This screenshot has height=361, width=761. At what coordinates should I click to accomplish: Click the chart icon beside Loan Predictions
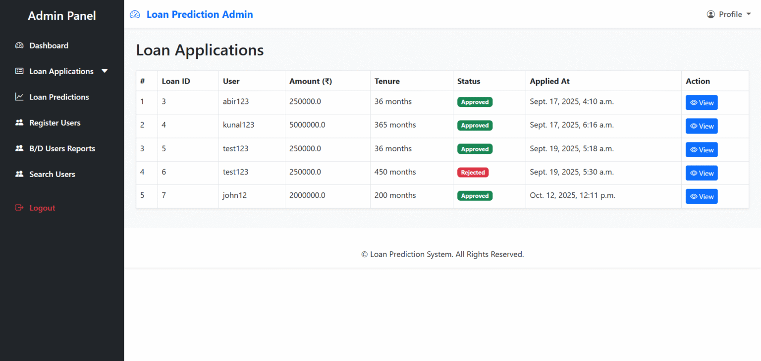tap(19, 96)
